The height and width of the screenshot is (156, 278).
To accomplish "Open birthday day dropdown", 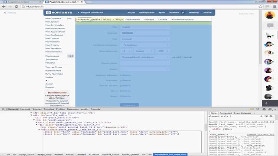I will click(x=126, y=51).
